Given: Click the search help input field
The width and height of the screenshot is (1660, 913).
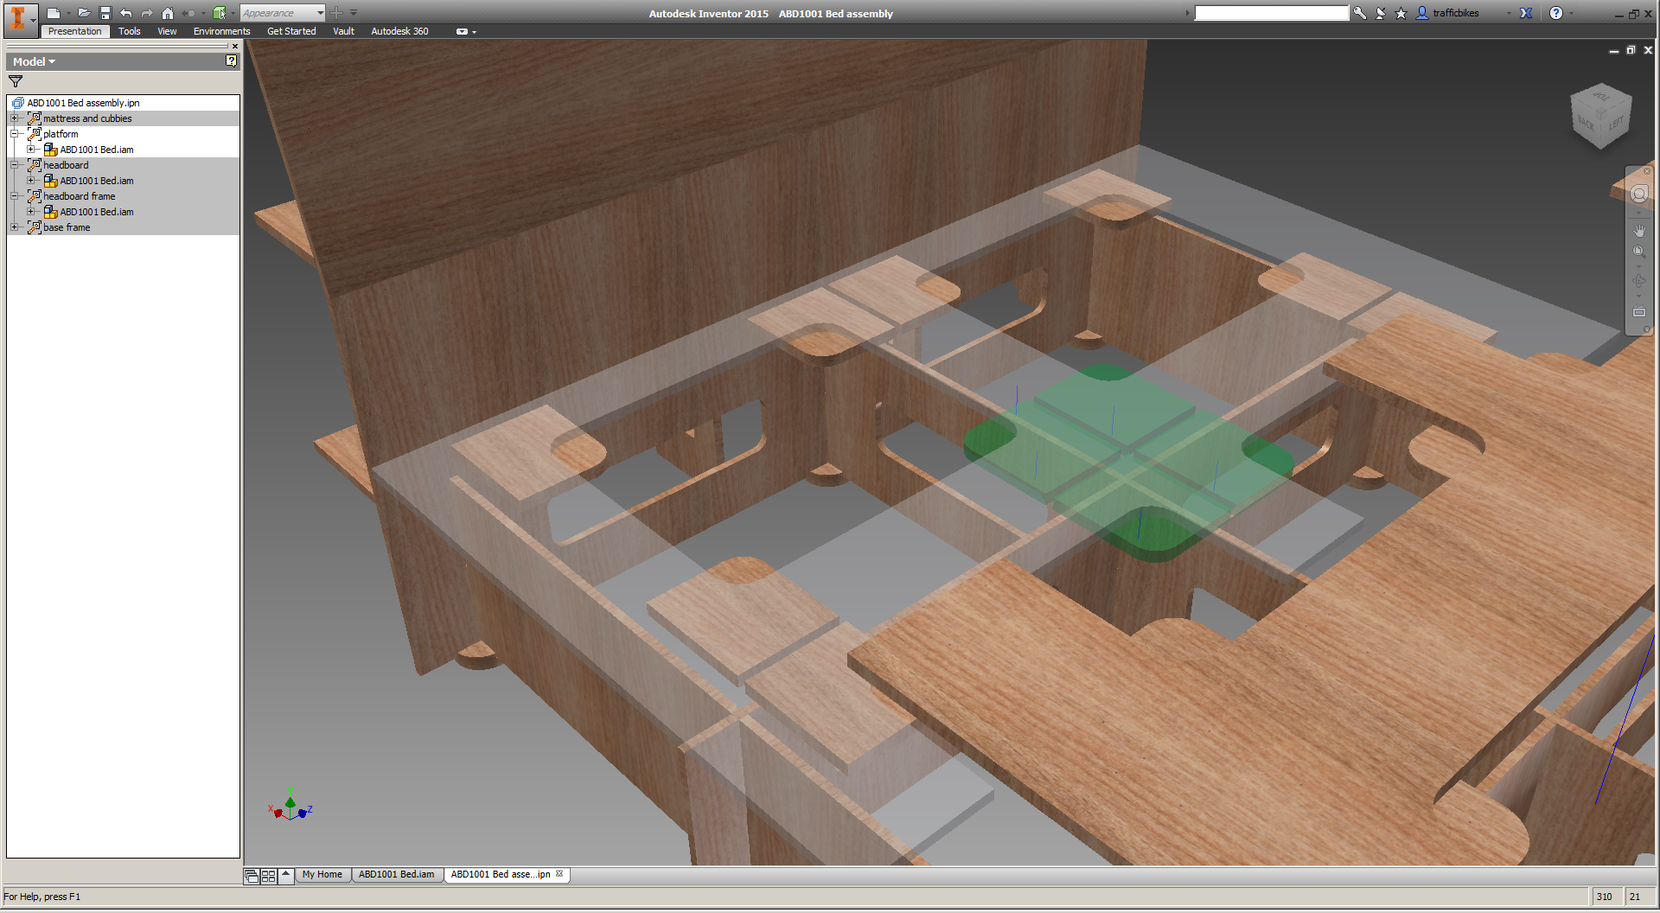Looking at the screenshot, I should point(1271,13).
